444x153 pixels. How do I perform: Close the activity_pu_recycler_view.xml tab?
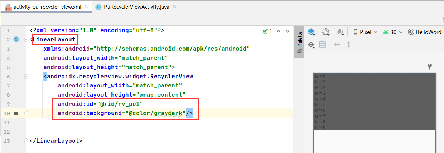[87, 7]
